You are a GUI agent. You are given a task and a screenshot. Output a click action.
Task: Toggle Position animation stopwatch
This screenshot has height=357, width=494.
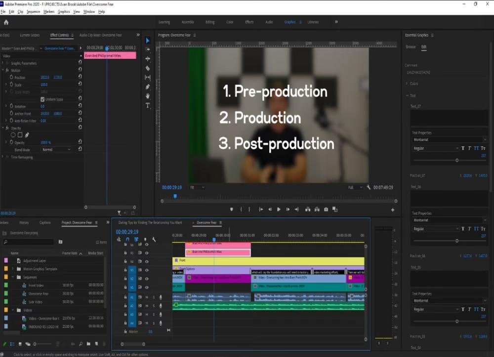[x=11, y=77]
